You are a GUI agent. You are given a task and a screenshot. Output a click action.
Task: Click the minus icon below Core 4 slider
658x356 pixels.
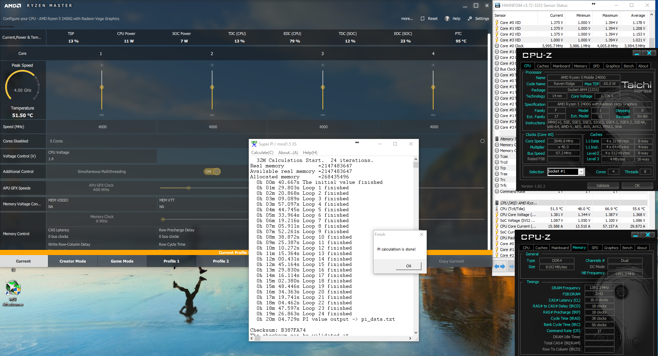pyautogui.click(x=433, y=115)
